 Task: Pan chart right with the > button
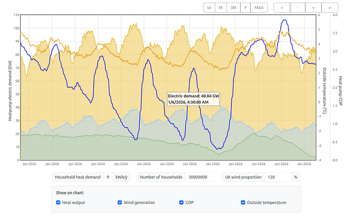[x=329, y=8]
